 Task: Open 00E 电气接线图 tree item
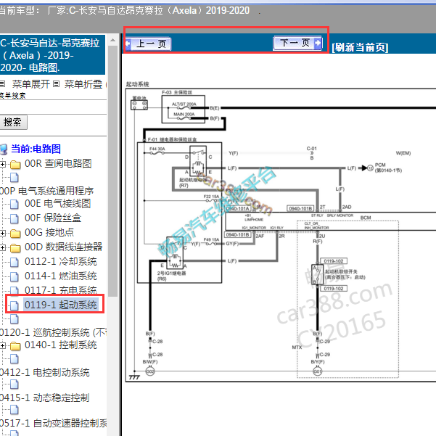tap(58, 204)
